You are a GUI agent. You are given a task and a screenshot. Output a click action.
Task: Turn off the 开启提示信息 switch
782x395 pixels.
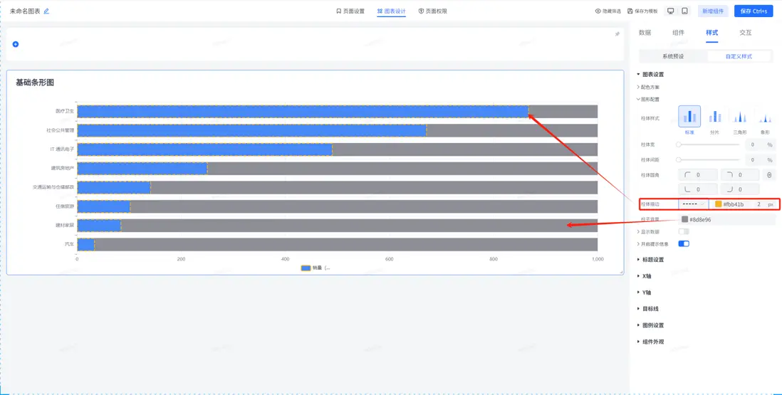click(684, 244)
